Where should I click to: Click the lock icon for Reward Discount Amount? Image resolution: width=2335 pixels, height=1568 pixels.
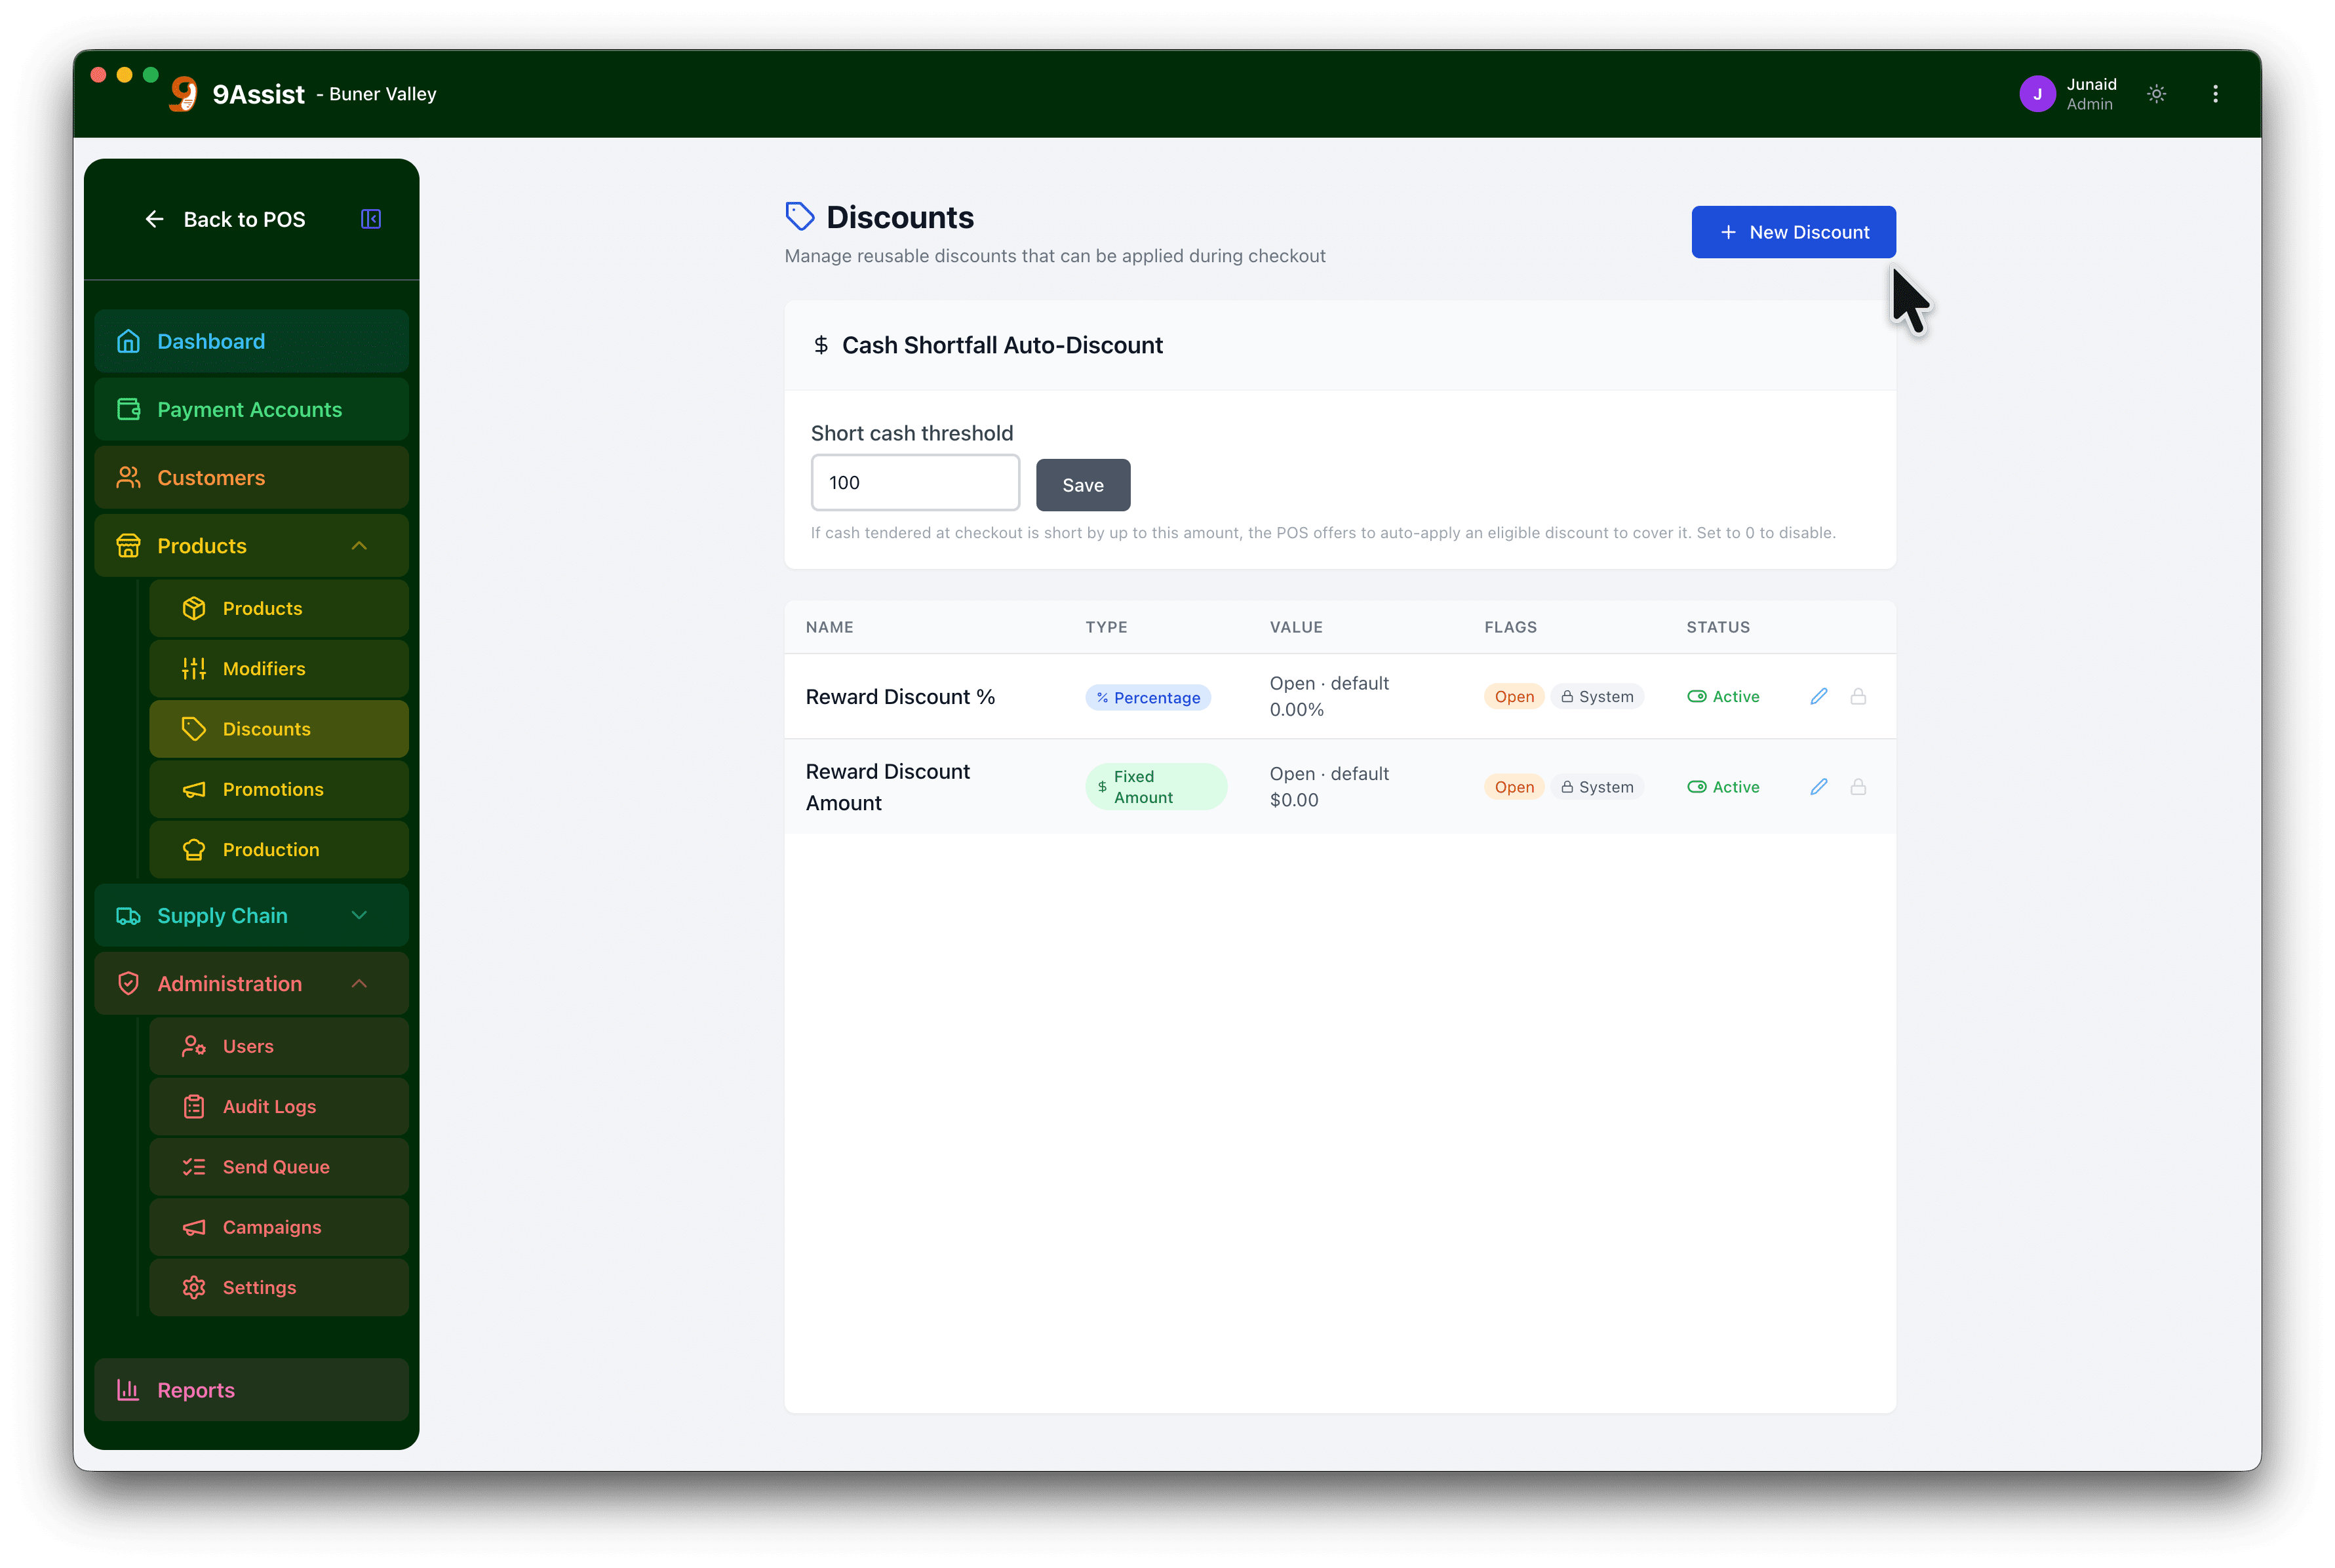click(x=1858, y=787)
